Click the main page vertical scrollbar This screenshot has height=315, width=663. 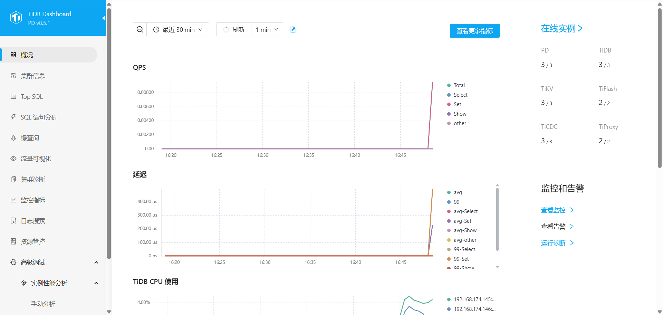click(x=660, y=88)
